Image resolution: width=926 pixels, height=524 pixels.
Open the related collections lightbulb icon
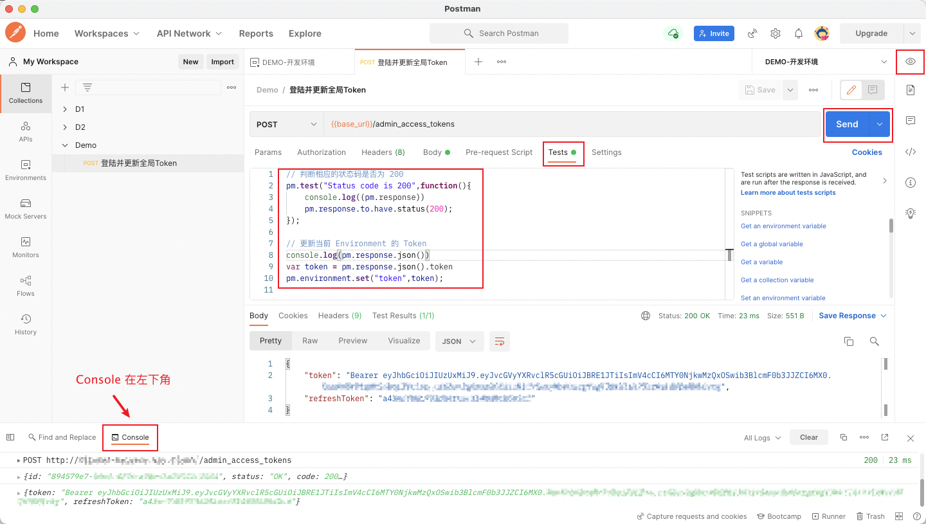click(x=911, y=213)
